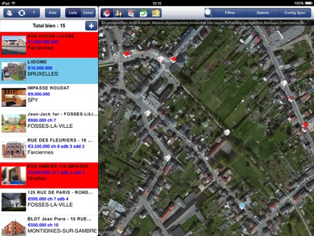Select the BLOT Jean Piere - 15 RUE title
Image resolution: width=314 pixels, height=236 pixels.
click(60, 219)
